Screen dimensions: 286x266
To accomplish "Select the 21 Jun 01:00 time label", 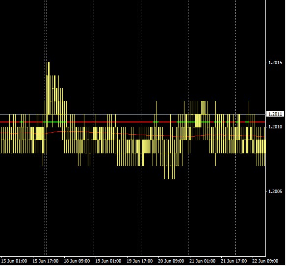I will coord(202,261).
